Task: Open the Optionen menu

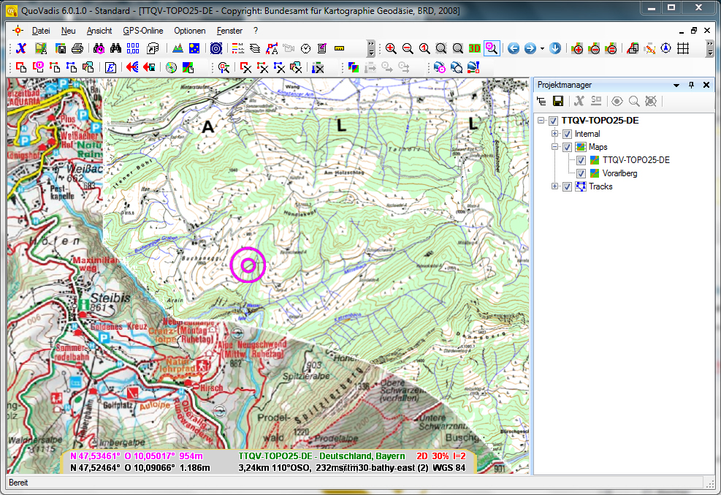Action: [x=189, y=31]
